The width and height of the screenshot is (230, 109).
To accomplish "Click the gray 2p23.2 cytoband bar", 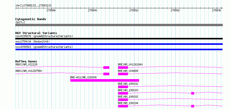I will [119, 25].
